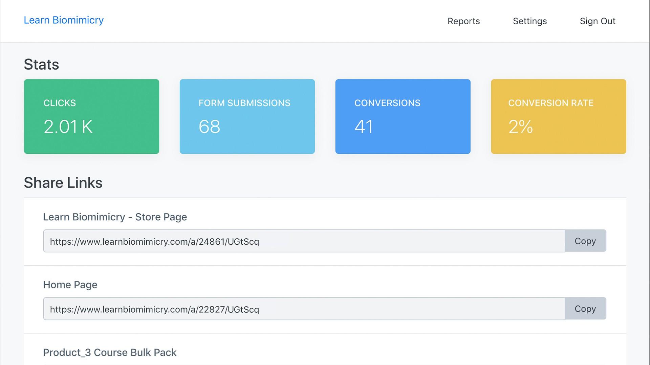
Task: Select the Form Submissions stats card
Action: 247,116
